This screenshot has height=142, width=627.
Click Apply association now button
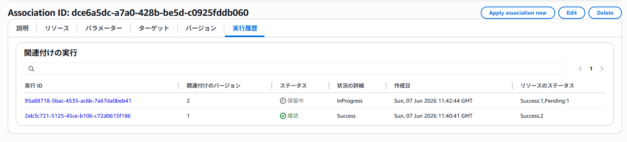coord(518,13)
